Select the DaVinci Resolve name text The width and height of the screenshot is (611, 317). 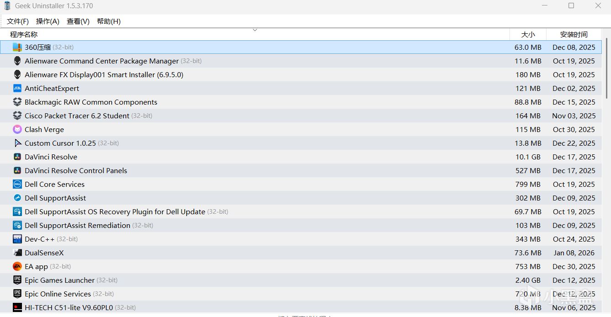click(x=51, y=157)
